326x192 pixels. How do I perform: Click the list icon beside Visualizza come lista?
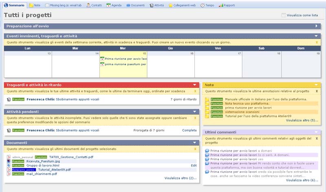pyautogui.click(x=284, y=15)
